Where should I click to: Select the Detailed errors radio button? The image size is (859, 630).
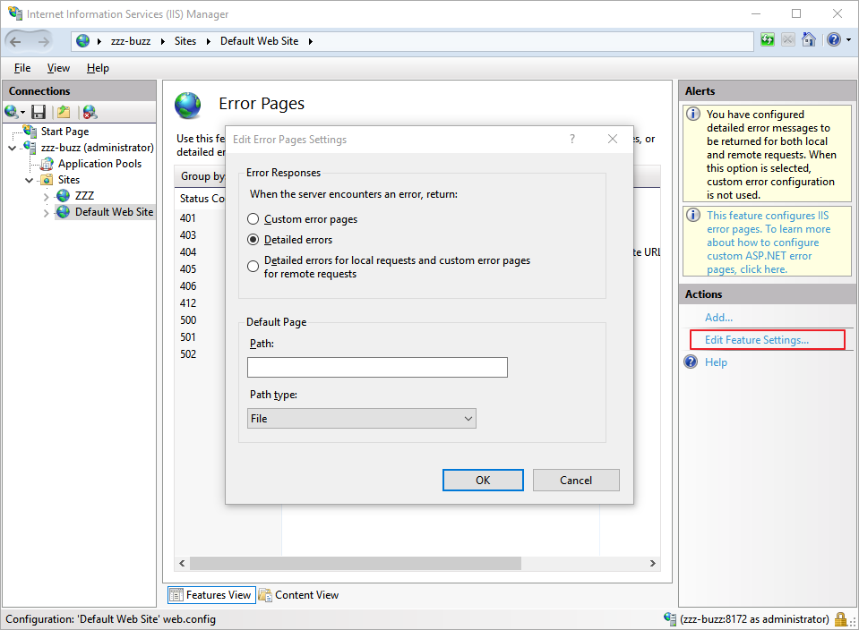point(253,240)
